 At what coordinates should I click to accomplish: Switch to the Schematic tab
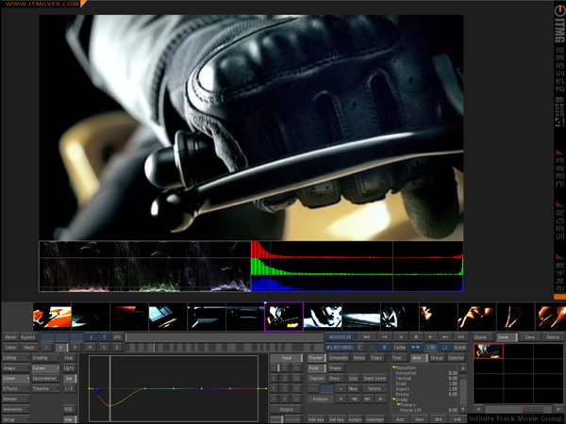tap(338, 358)
